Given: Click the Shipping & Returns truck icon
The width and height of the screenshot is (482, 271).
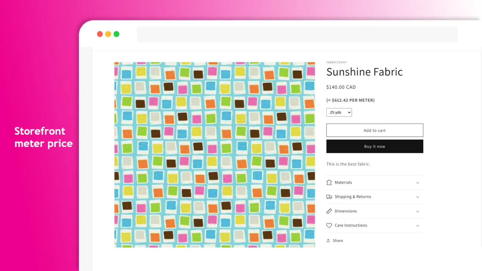Looking at the screenshot, I should 329,197.
